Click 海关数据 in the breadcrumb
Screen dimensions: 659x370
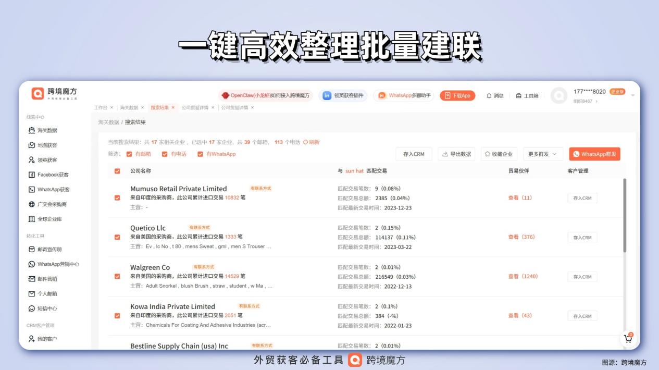pos(108,122)
